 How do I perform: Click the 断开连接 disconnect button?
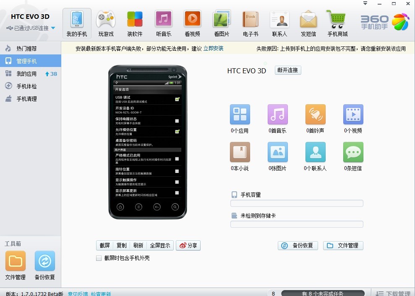[x=288, y=70]
